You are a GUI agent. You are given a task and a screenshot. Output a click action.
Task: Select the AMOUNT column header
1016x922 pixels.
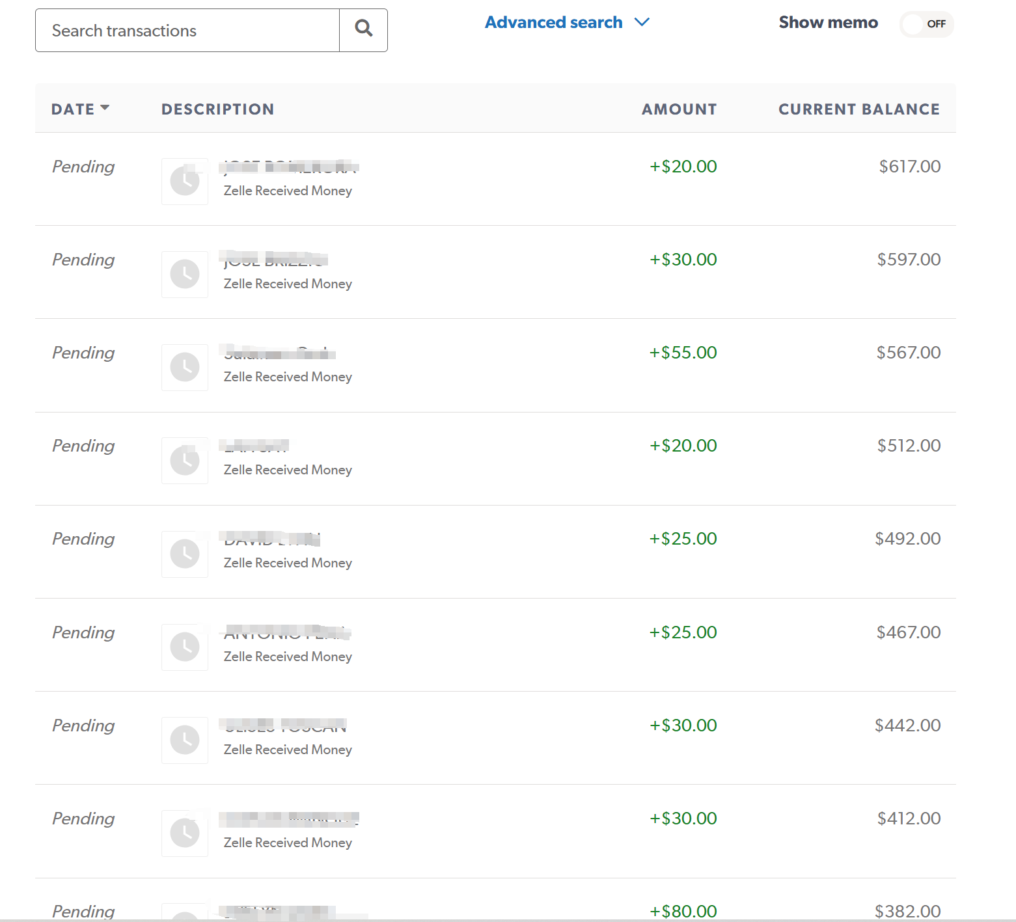tap(679, 109)
